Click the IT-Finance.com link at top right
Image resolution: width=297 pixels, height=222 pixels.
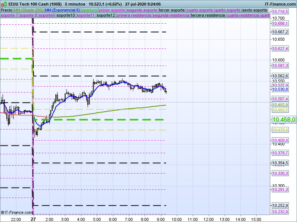280,4
